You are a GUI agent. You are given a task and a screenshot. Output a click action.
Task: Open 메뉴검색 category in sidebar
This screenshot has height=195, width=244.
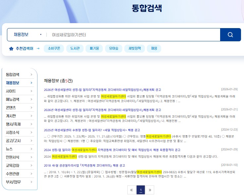(x=13, y=99)
